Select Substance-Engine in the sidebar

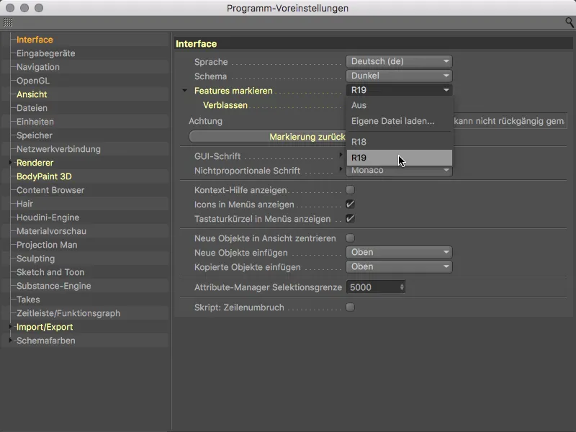point(53,286)
